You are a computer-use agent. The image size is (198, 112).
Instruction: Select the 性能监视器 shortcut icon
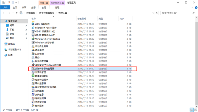33,98
